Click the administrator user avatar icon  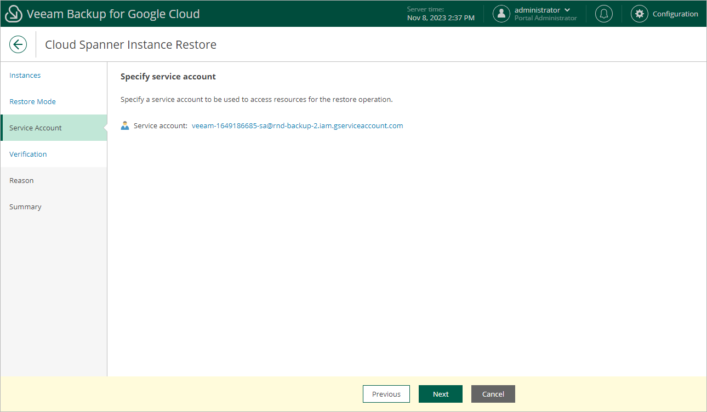tap(501, 14)
